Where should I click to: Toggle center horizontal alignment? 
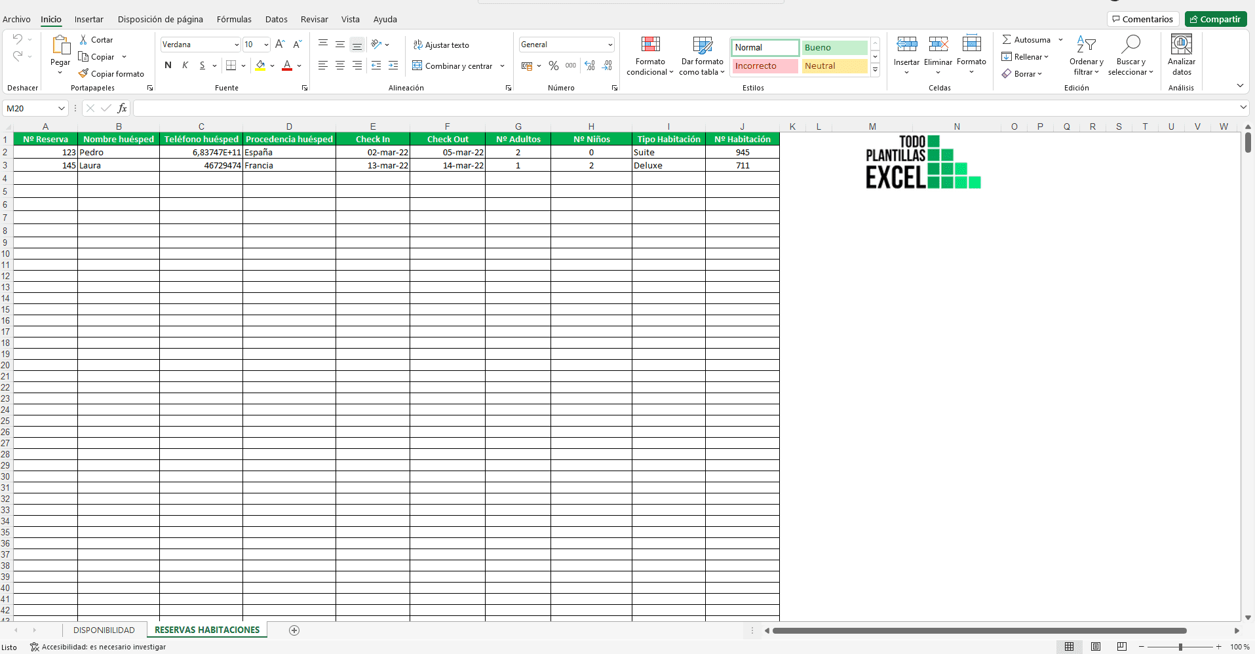click(340, 66)
